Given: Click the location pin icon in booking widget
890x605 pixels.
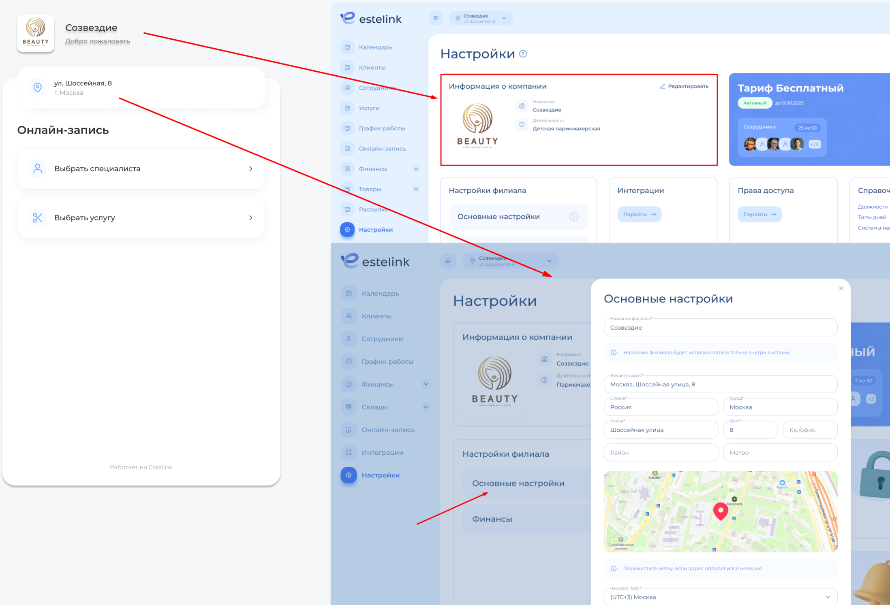Looking at the screenshot, I should 37,87.
